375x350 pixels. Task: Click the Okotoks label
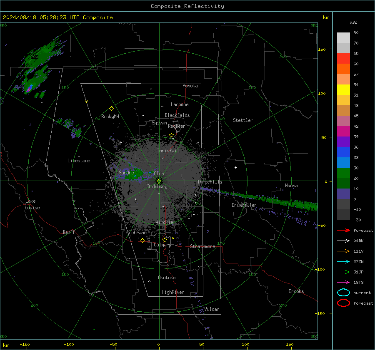pos(167,278)
